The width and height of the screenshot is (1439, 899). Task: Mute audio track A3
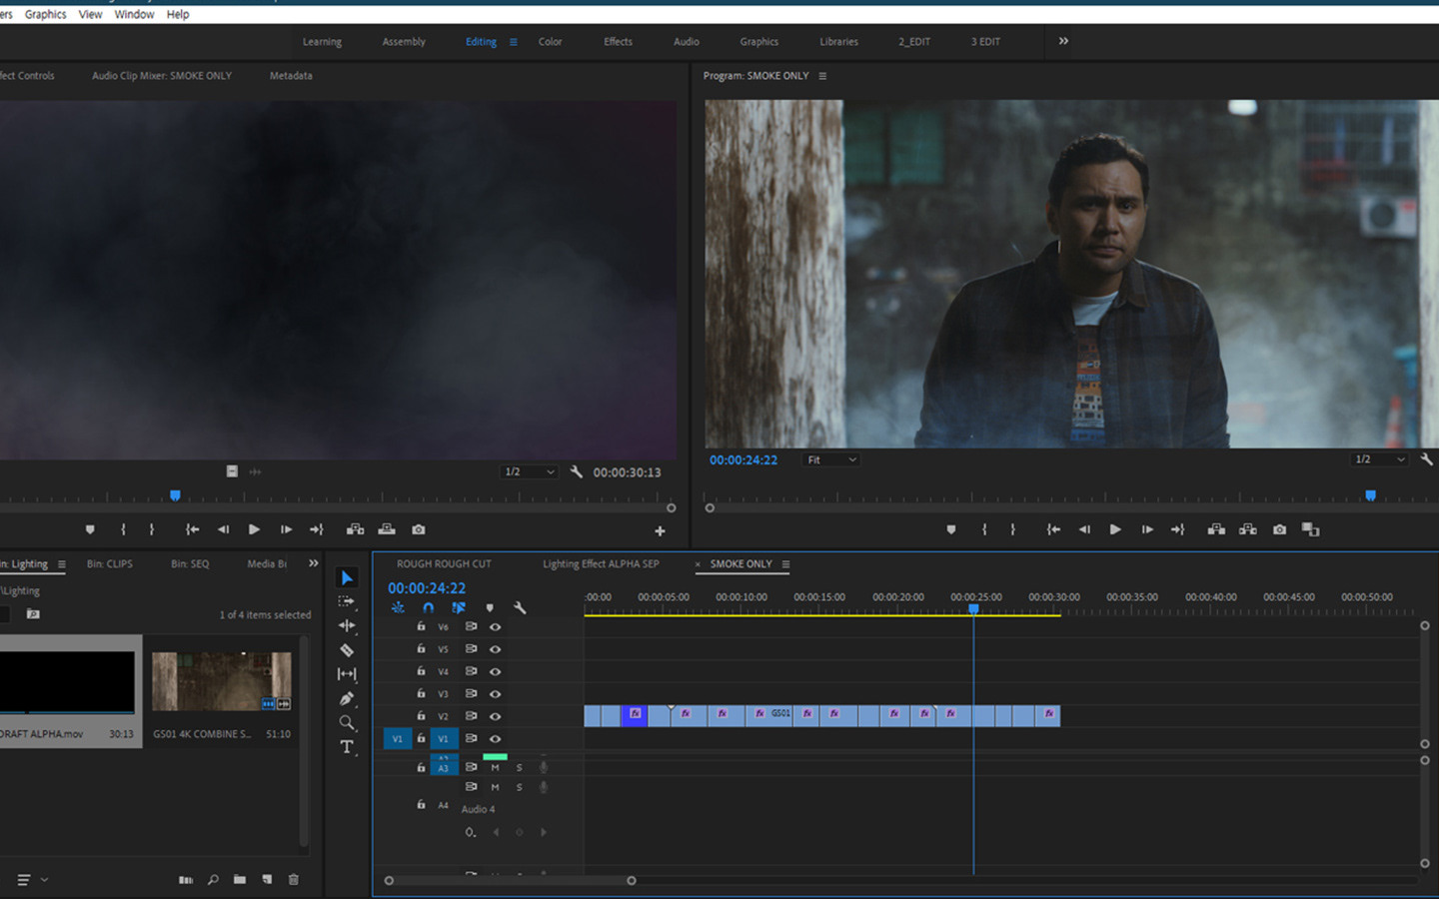tap(495, 767)
